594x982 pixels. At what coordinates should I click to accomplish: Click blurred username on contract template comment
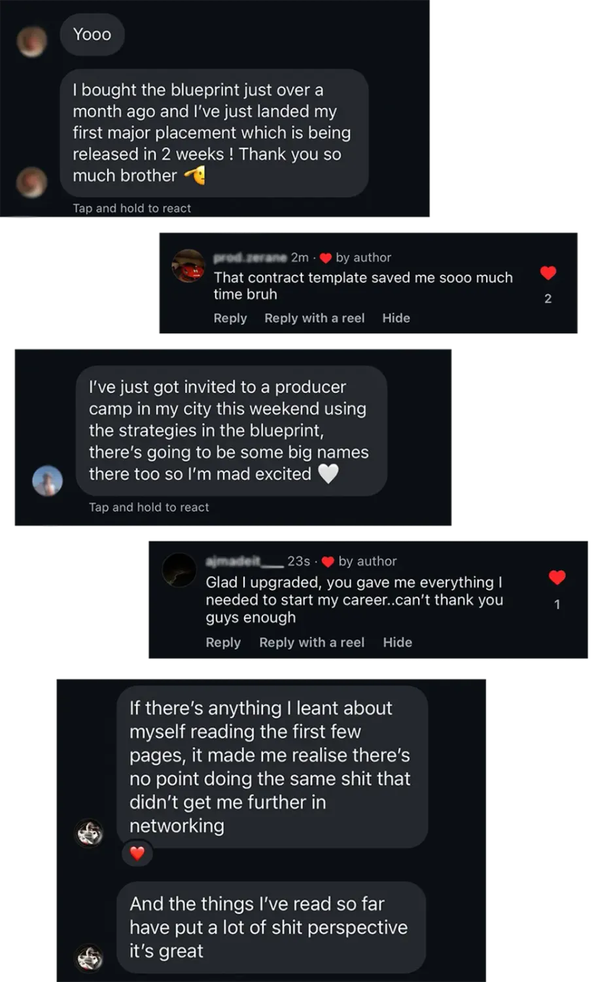(x=250, y=257)
